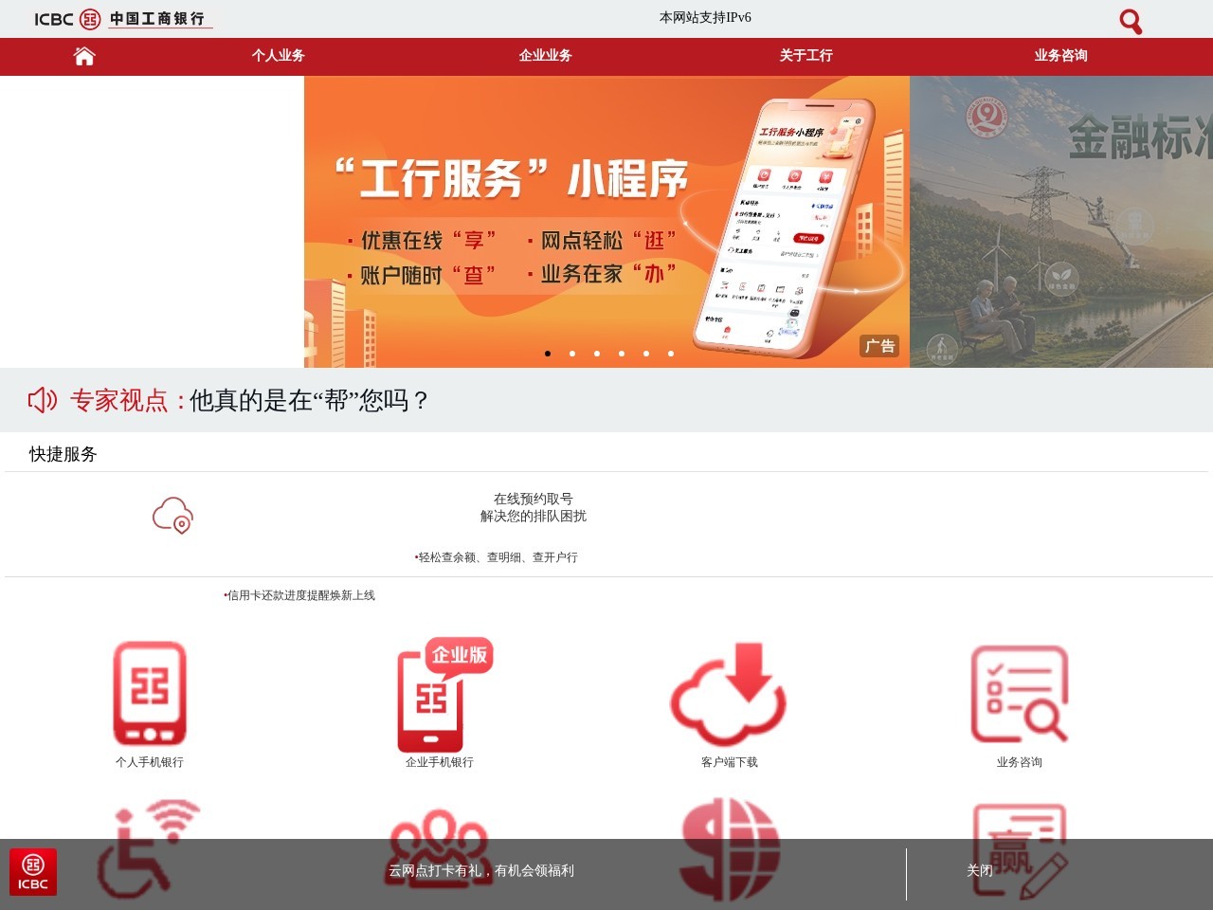Open the 工行服务小程序 banner
This screenshot has height=910, width=1213.
pyautogui.click(x=606, y=222)
